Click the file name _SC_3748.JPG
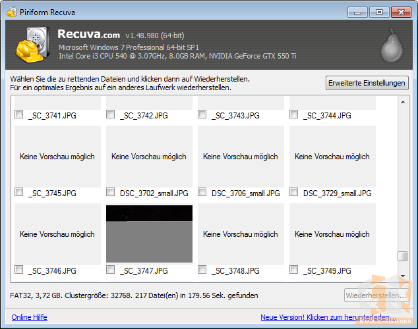Image resolution: width=418 pixels, height=329 pixels. click(236, 271)
